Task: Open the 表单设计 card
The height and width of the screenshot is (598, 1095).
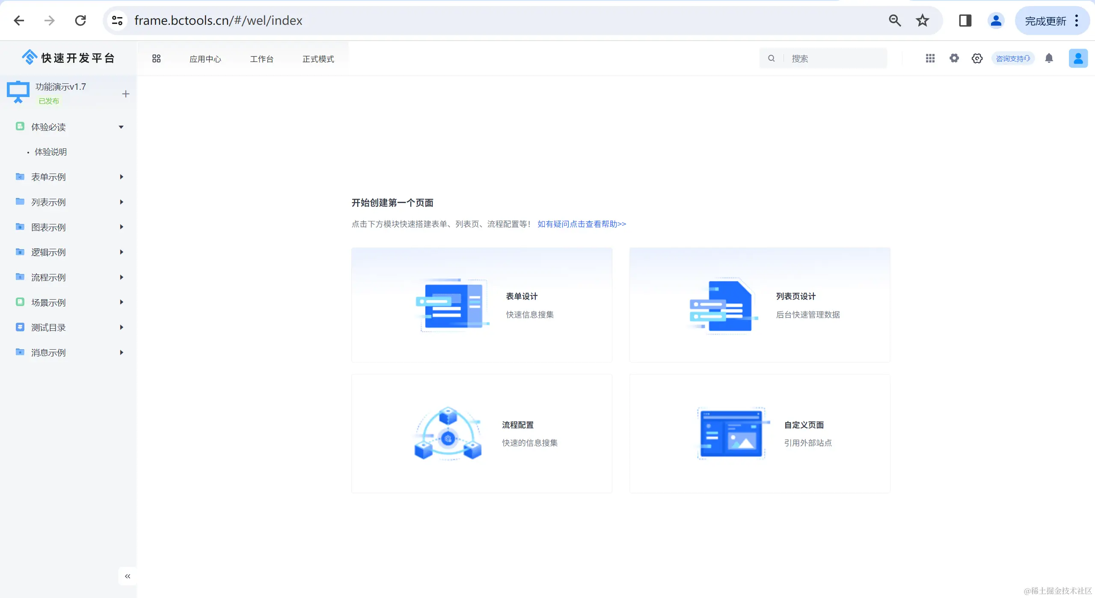Action: click(x=481, y=305)
